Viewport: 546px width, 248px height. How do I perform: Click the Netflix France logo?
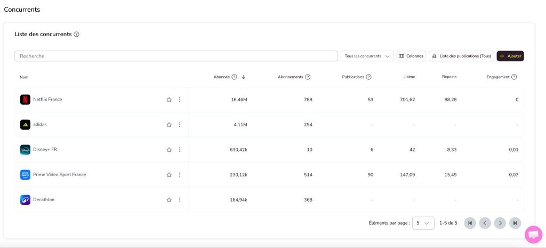pyautogui.click(x=25, y=100)
